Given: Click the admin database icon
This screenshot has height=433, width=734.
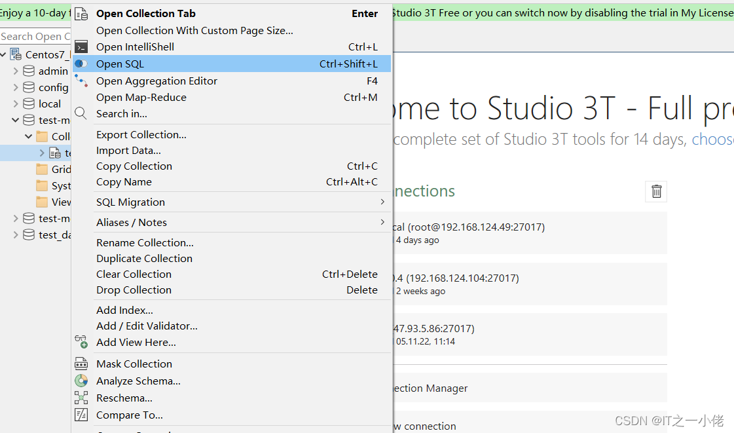Looking at the screenshot, I should click(29, 71).
